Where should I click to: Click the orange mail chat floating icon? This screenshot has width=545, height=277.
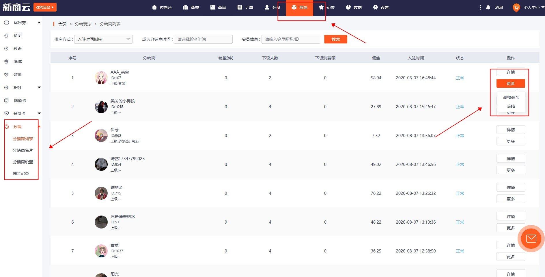531,239
